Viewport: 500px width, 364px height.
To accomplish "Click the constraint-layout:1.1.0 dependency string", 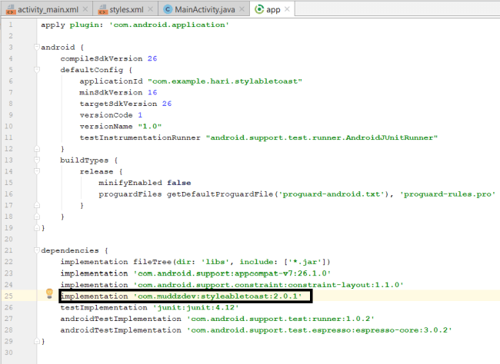I will tap(268, 284).
